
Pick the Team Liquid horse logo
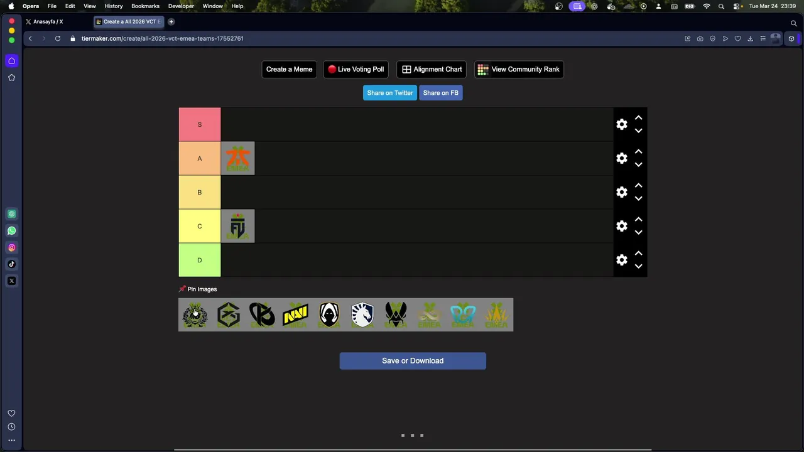(x=362, y=315)
